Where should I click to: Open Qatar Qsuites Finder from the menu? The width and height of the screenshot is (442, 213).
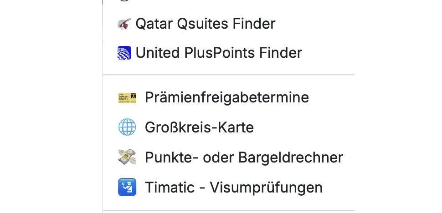point(205,24)
